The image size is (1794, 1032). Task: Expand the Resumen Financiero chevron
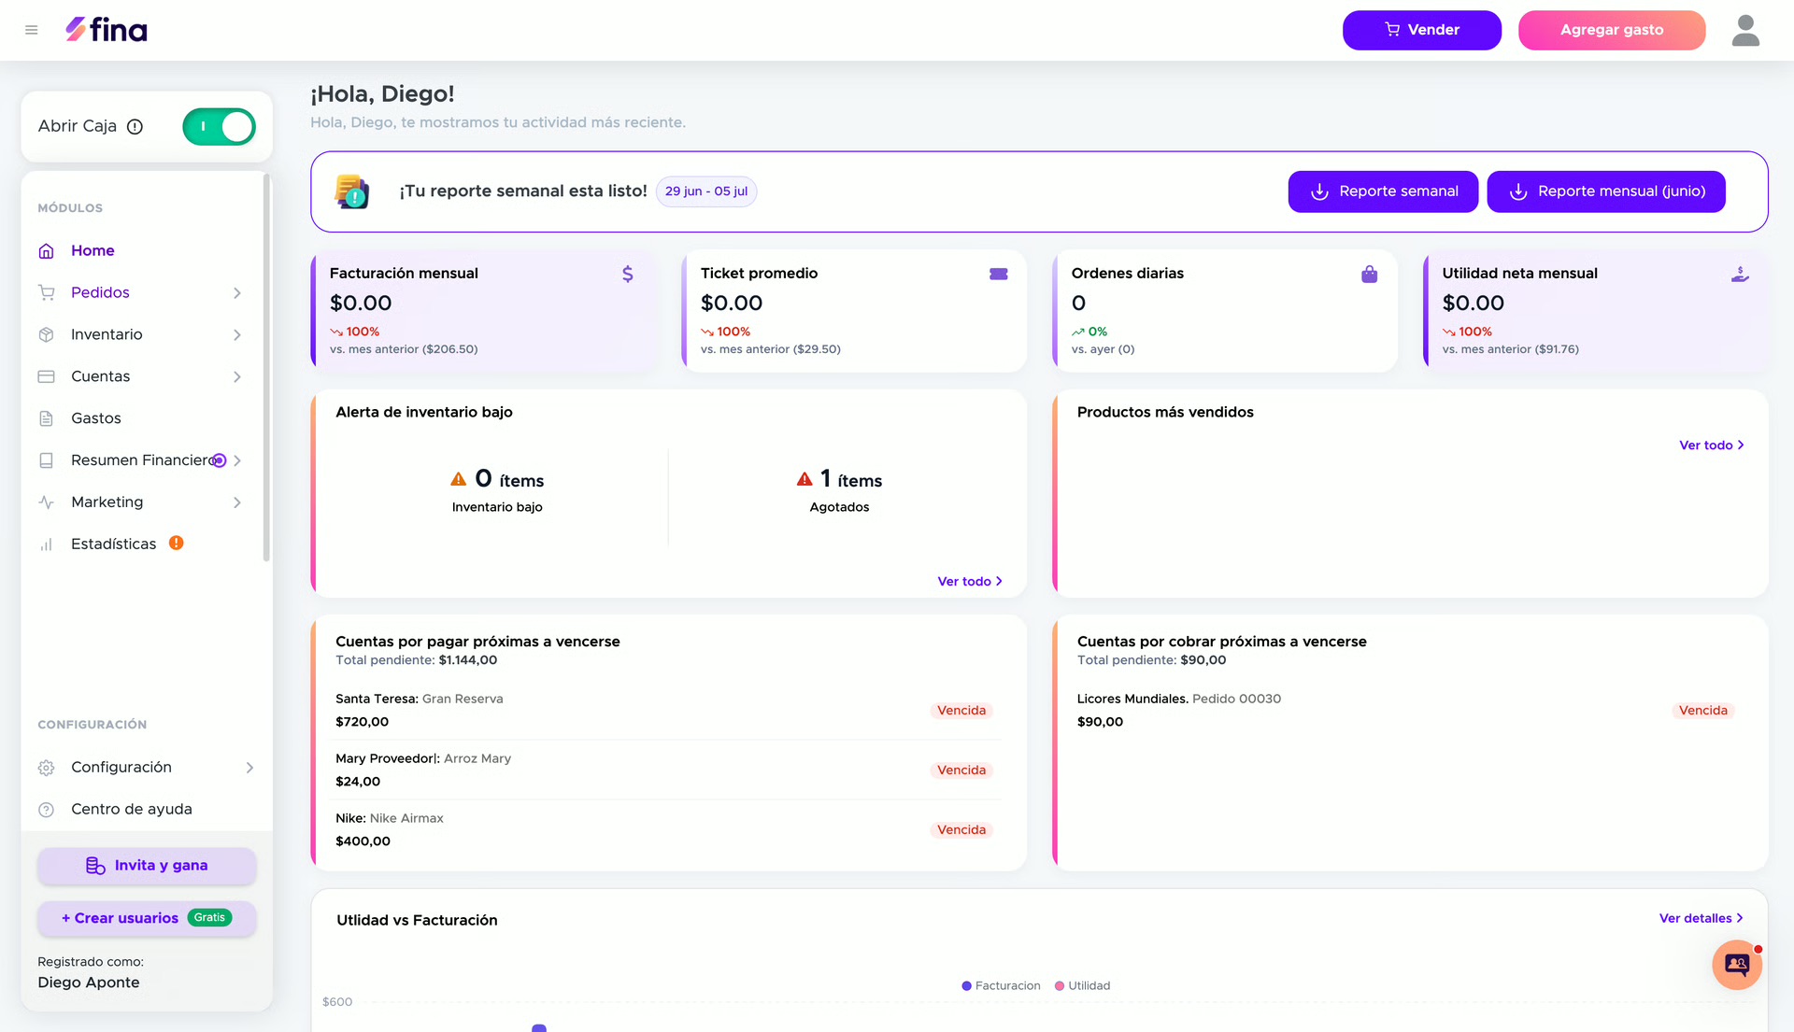click(237, 460)
